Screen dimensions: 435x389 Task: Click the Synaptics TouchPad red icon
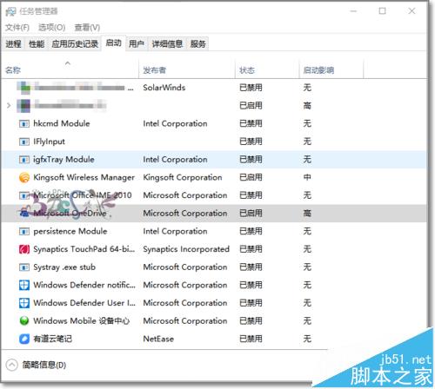(24, 249)
